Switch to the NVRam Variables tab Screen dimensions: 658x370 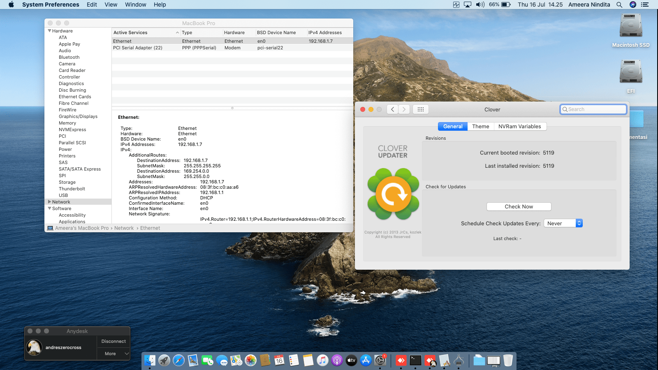519,127
